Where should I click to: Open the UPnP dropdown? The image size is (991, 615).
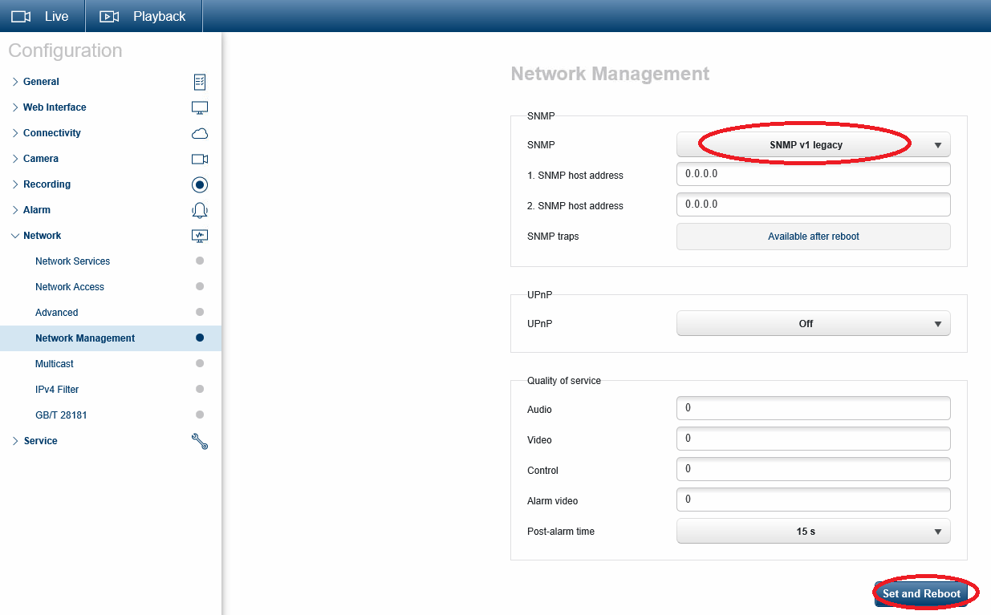point(813,324)
